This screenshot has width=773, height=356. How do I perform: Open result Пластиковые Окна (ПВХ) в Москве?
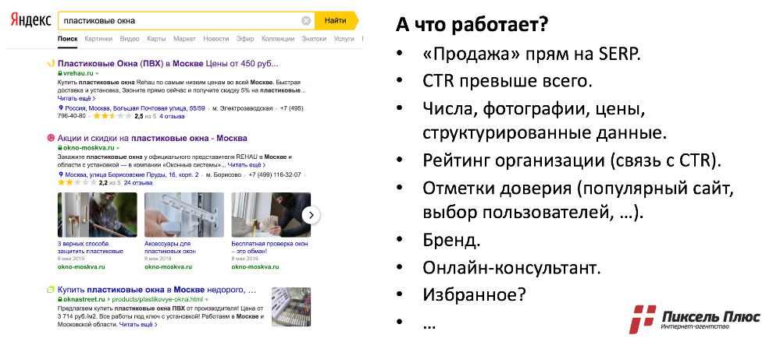coord(169,64)
